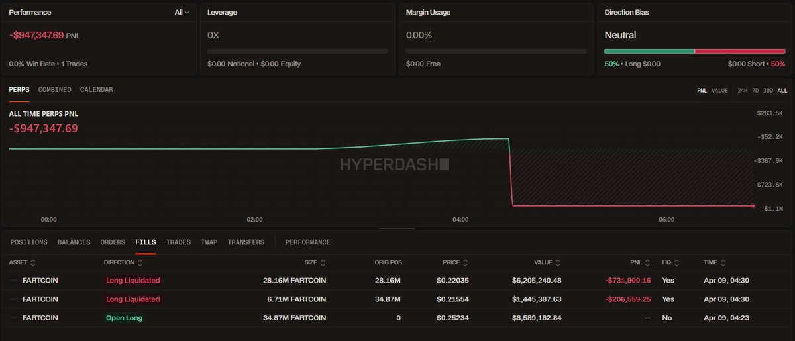Set chart range to 30D
This screenshot has height=341, width=795.
click(768, 91)
